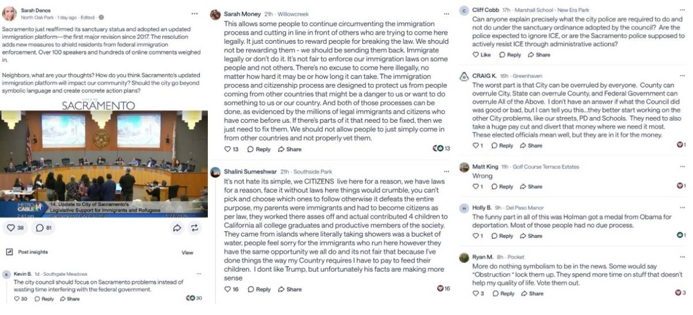The height and width of the screenshot is (315, 693).
Task: Toggle like on Kevin B.'s comment
Action: (17, 299)
